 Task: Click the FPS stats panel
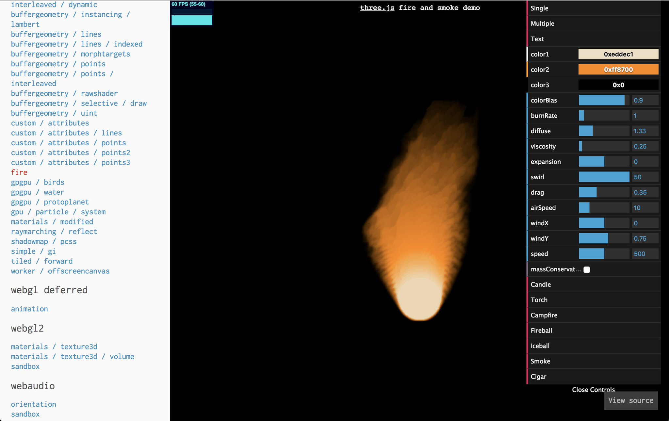pyautogui.click(x=192, y=13)
